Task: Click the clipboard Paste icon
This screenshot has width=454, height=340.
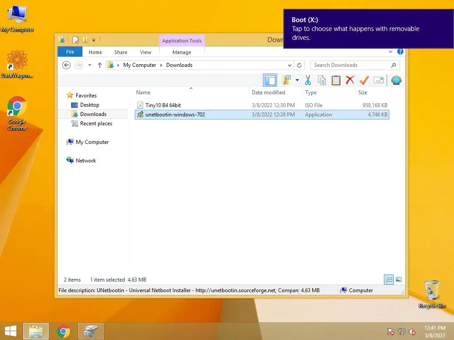Action: coord(336,80)
